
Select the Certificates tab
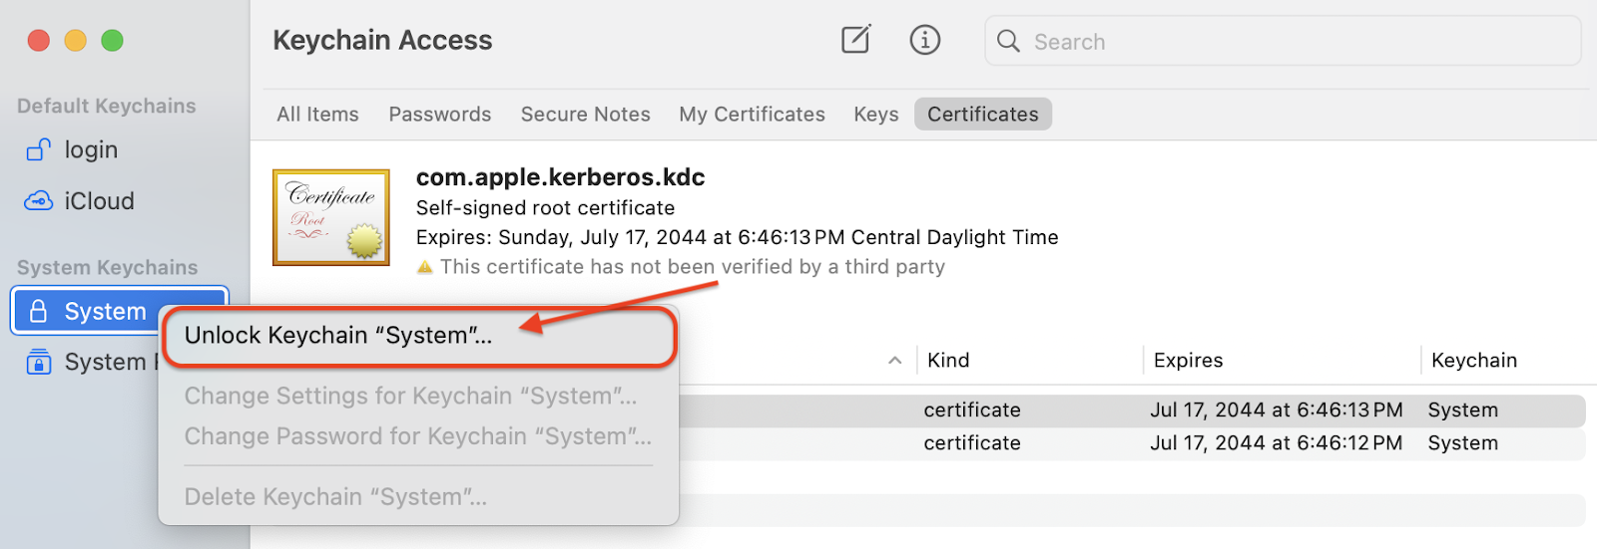tap(983, 115)
